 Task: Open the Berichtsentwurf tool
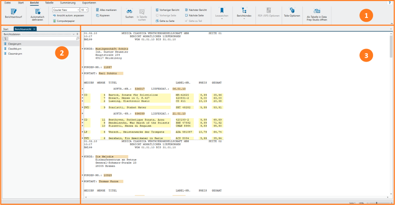pos(13,13)
